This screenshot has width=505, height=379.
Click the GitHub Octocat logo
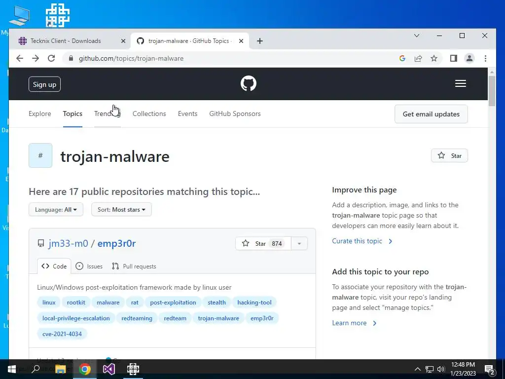click(249, 83)
